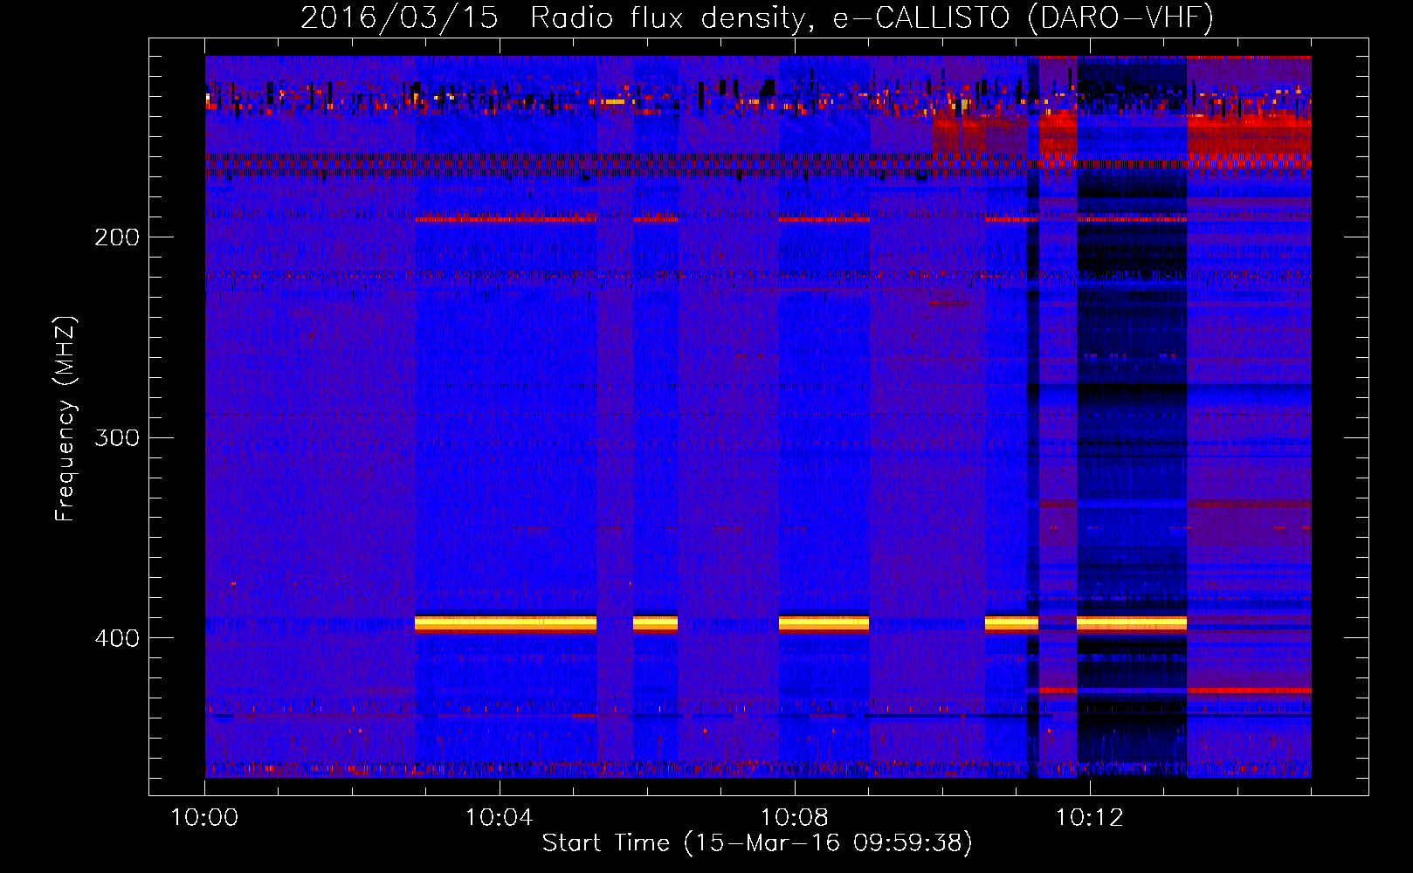This screenshot has width=1413, height=873.
Task: Click the plot title 'Radio flux density, e-CALLISTO (DARO-VHF)'
Action: pyautogui.click(x=872, y=17)
